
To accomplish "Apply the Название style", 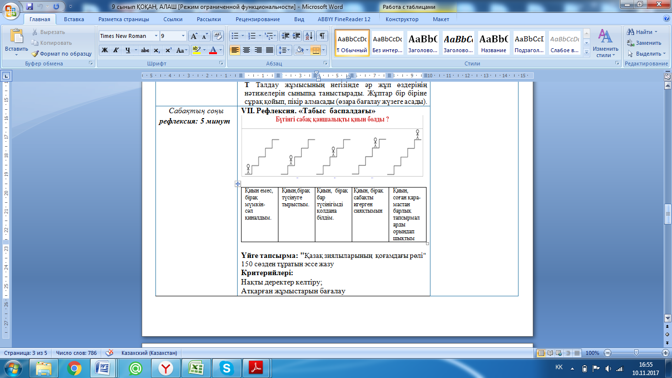I will [494, 43].
